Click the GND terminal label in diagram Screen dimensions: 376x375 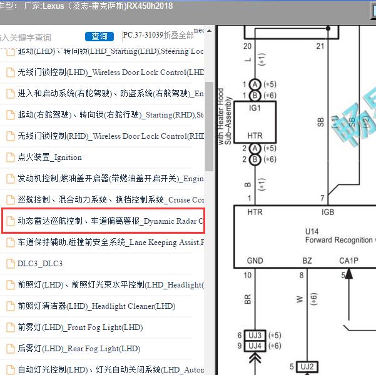pyautogui.click(x=255, y=261)
